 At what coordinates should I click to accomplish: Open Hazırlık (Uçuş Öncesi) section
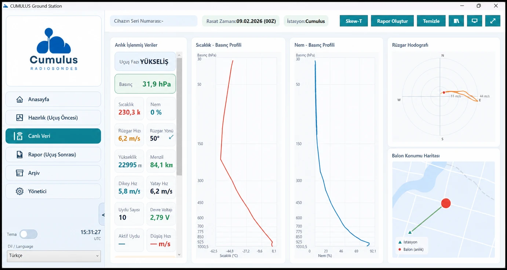tap(53, 118)
